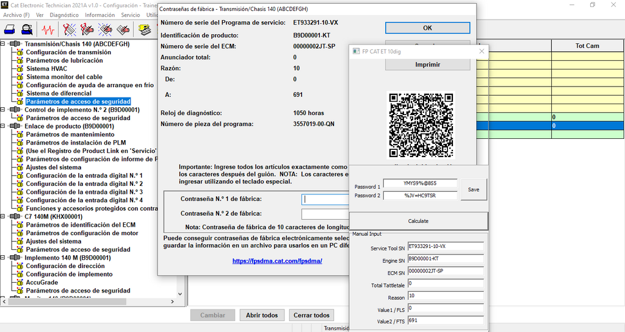The width and height of the screenshot is (625, 332).
Task: Click the icon beside Parámetros de configuración de motor
Action: [x=20, y=233]
